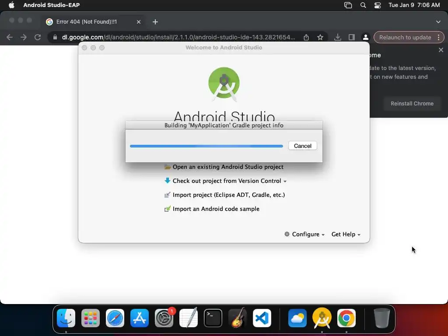Open Chrome three-dot menu
The height and width of the screenshot is (336, 448).
tap(438, 38)
